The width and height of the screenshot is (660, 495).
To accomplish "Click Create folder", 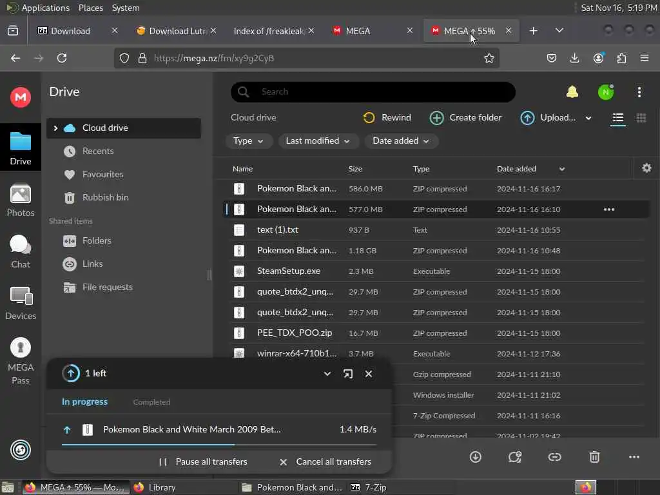I will (x=465, y=118).
